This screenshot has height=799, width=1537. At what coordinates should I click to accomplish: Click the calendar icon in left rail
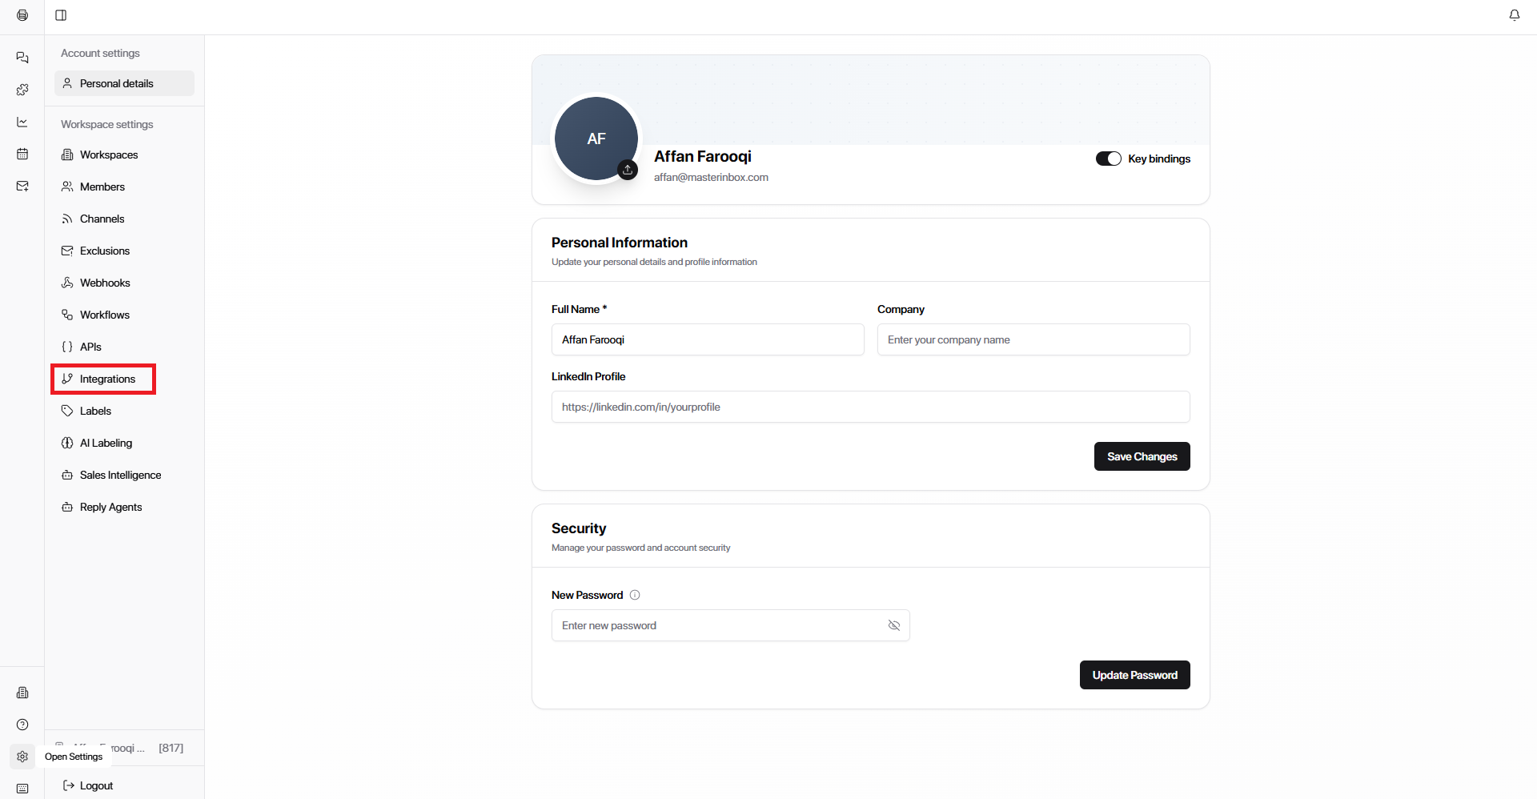pyautogui.click(x=22, y=154)
